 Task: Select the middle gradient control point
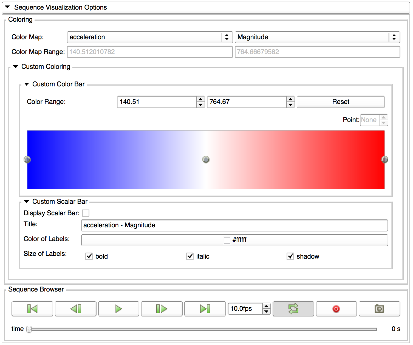pos(206,160)
